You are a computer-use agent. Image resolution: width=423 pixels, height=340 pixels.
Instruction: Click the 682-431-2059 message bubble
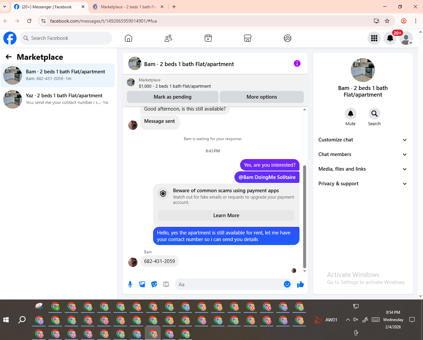[159, 261]
